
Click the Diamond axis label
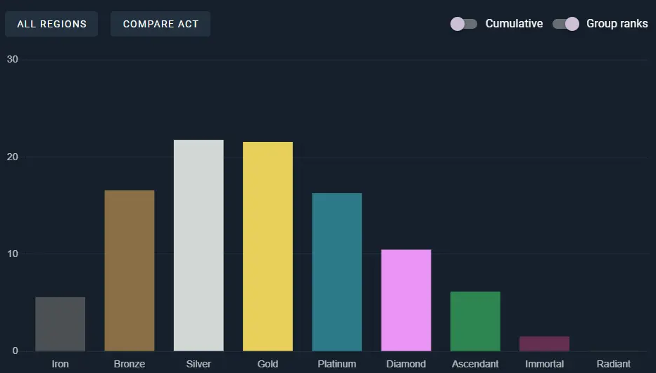tap(406, 364)
